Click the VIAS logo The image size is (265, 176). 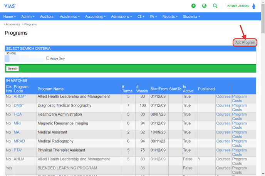point(10,6)
